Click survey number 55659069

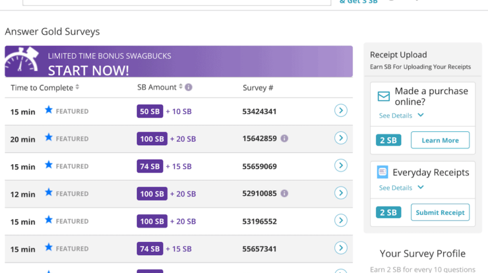(260, 167)
